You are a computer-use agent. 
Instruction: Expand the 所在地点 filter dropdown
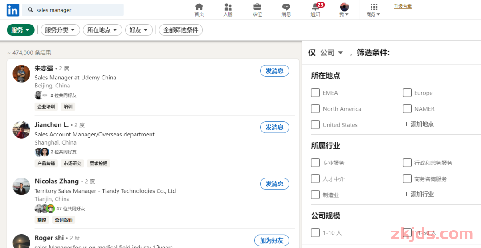tap(102, 30)
